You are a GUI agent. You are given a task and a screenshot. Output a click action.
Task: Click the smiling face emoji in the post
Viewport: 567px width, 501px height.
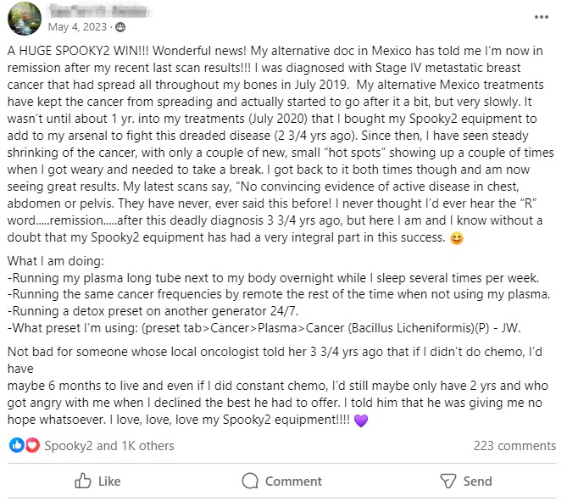(x=457, y=238)
